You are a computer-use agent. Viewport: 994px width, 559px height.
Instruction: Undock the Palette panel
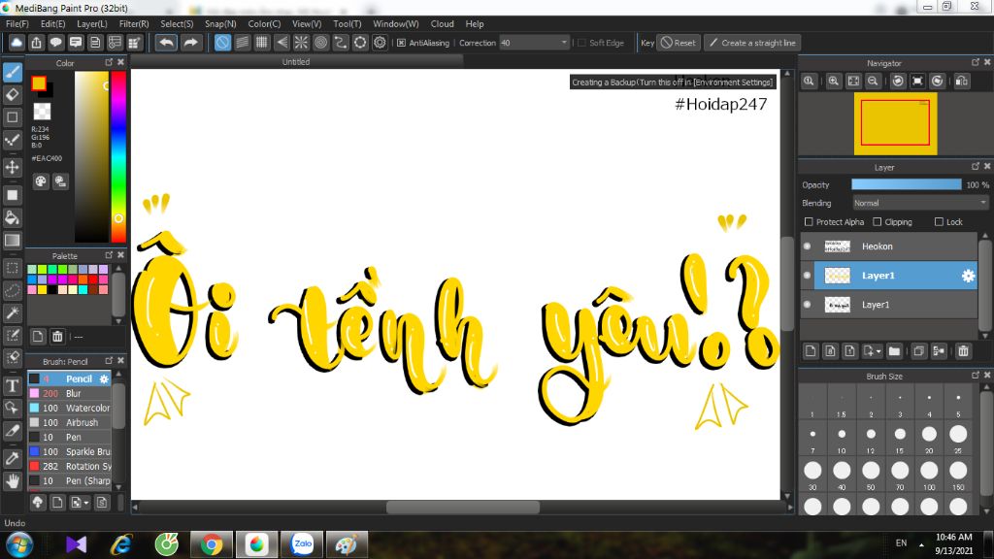pos(109,255)
